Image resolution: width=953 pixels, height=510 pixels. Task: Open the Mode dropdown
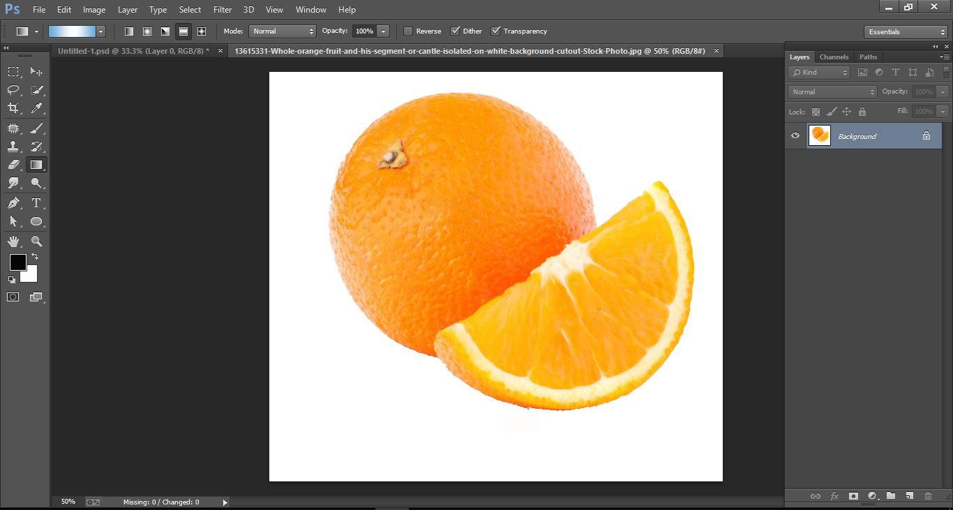[283, 31]
